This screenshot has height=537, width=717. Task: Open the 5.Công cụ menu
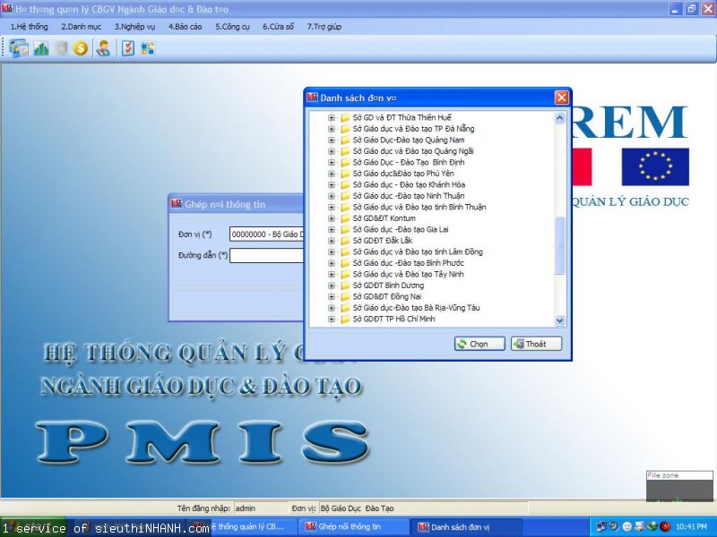click(233, 27)
